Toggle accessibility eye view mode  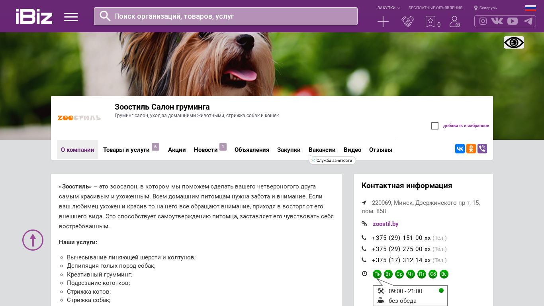[x=514, y=43]
